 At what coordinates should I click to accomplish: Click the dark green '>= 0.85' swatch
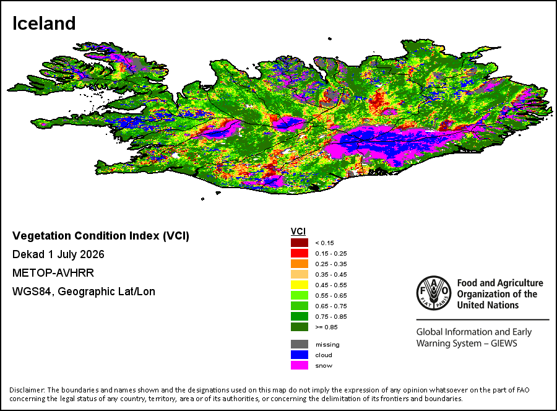pyautogui.click(x=300, y=327)
